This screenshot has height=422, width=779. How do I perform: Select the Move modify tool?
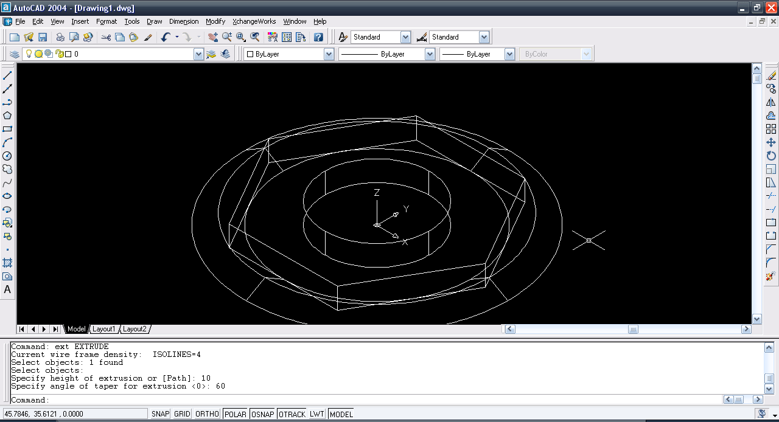771,142
